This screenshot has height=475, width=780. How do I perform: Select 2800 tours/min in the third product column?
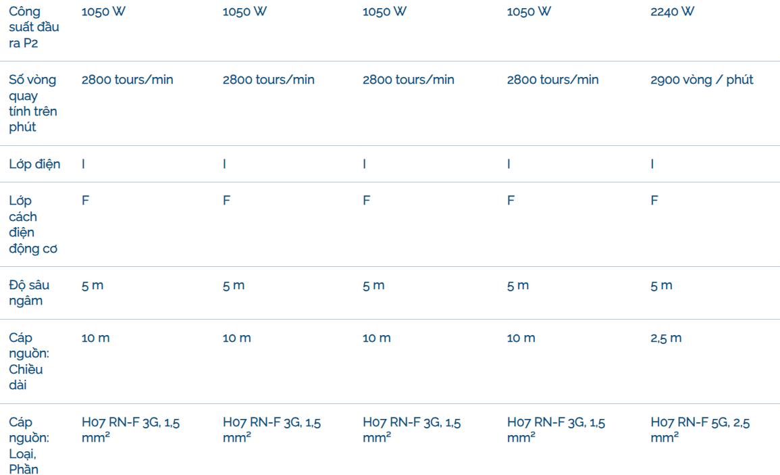pos(408,80)
